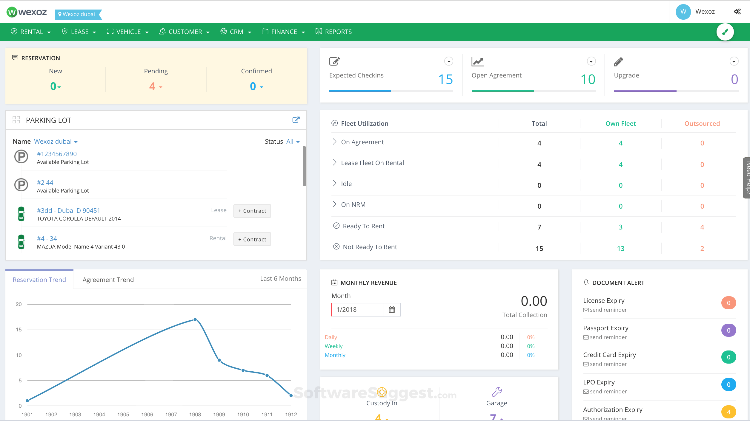Click the month input field showing 1/2018
This screenshot has height=422, width=750.
(357, 309)
